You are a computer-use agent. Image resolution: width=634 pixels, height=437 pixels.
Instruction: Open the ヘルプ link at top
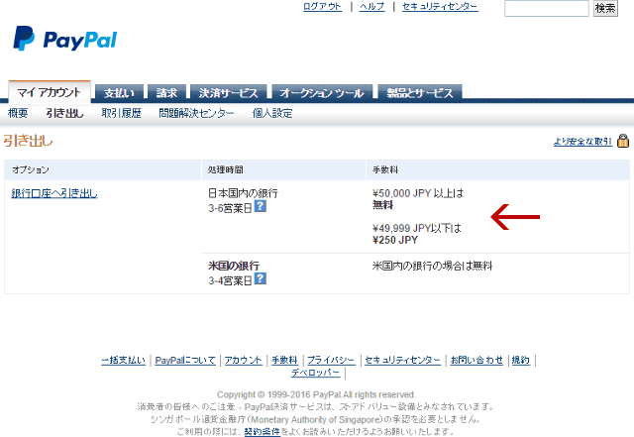(372, 7)
